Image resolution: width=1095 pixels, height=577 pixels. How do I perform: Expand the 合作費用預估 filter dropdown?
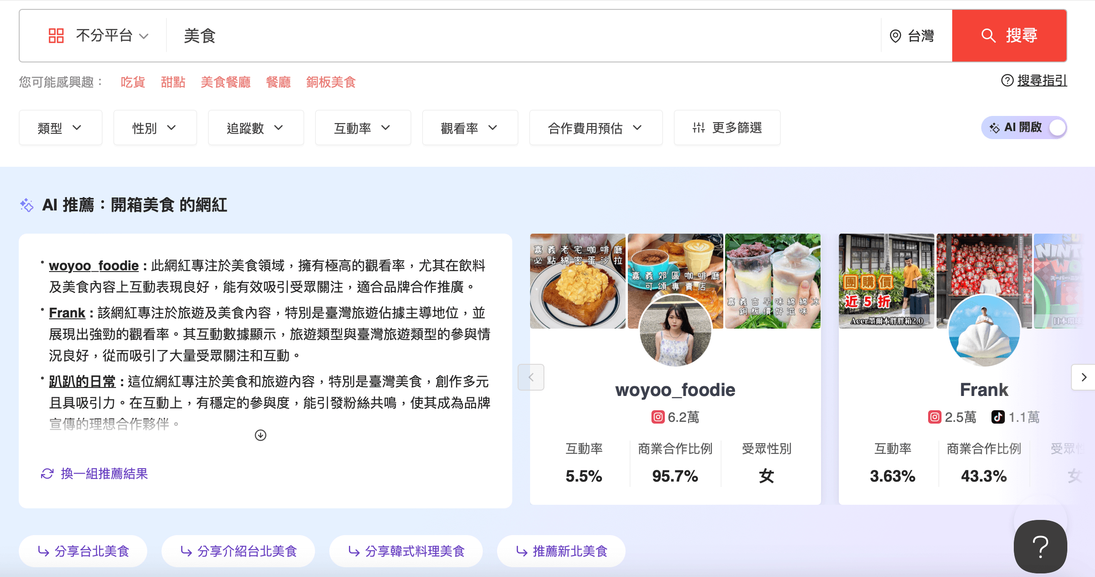(596, 128)
